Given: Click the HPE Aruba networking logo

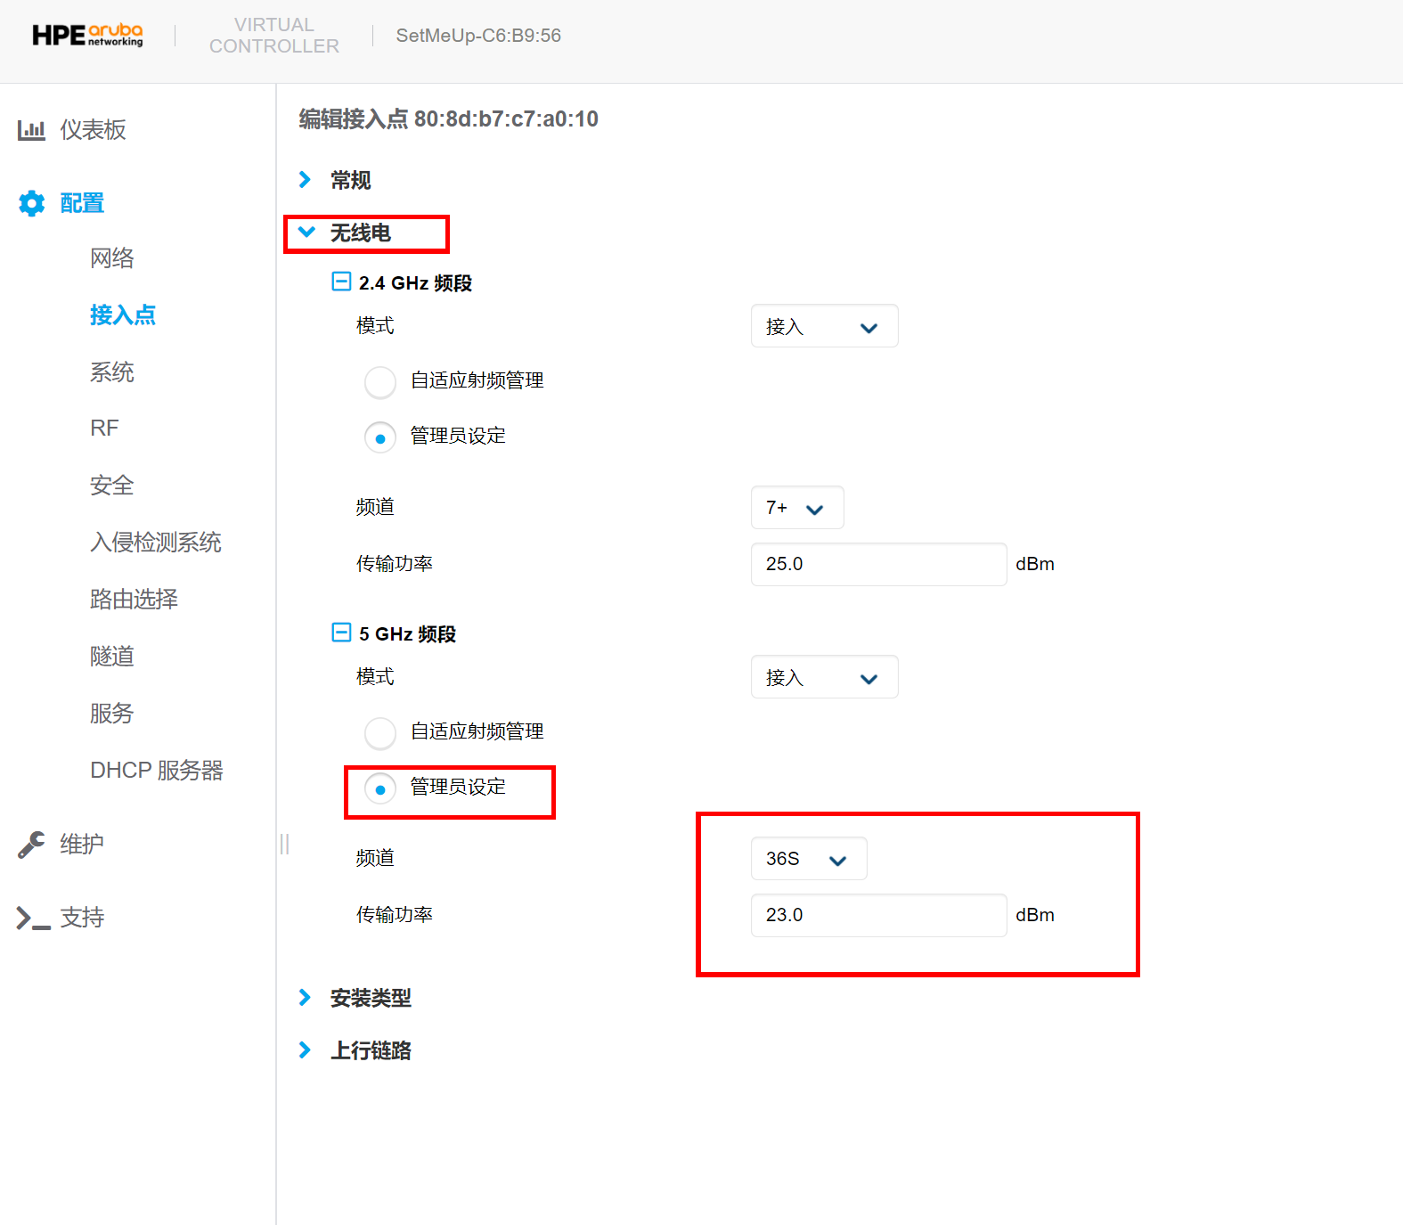Looking at the screenshot, I should (x=87, y=36).
